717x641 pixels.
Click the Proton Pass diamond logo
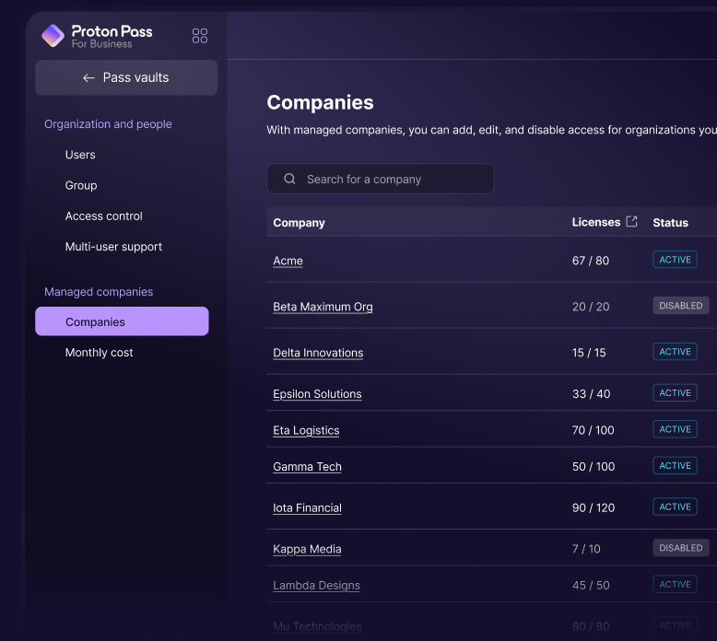[53, 36]
